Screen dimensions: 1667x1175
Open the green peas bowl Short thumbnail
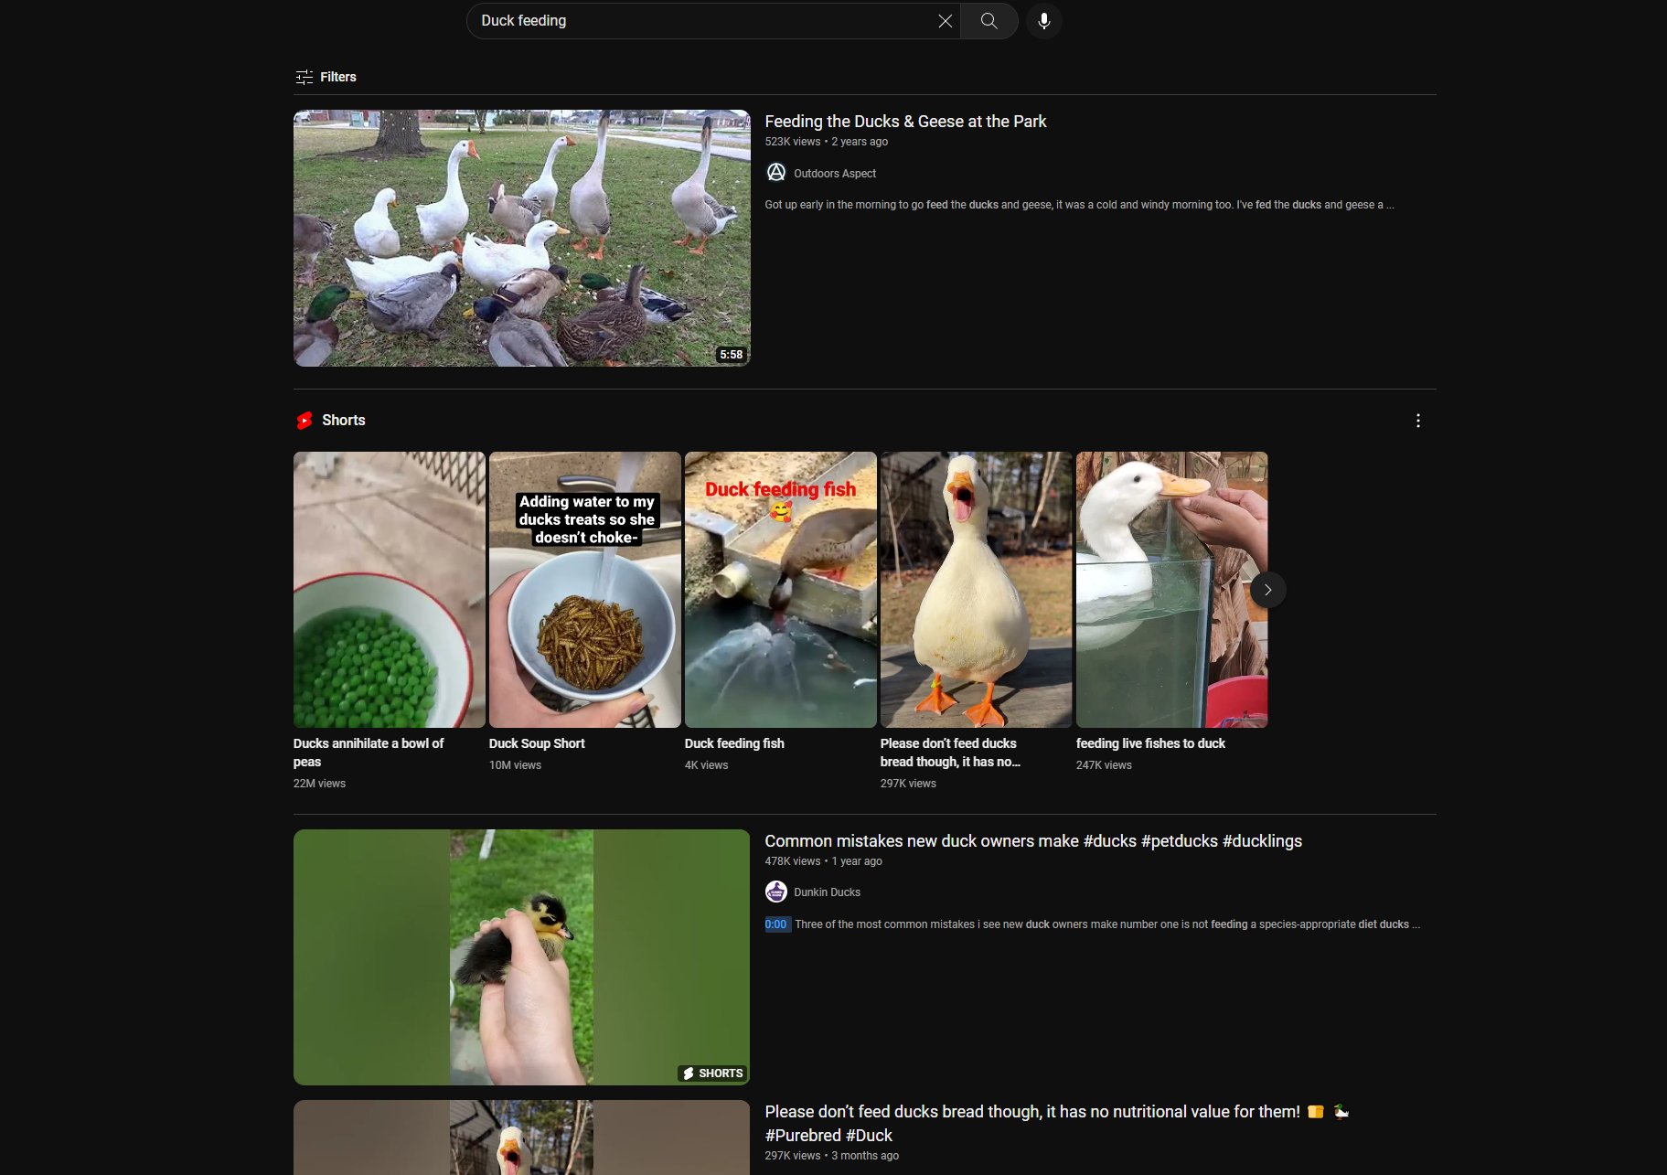[x=389, y=590]
